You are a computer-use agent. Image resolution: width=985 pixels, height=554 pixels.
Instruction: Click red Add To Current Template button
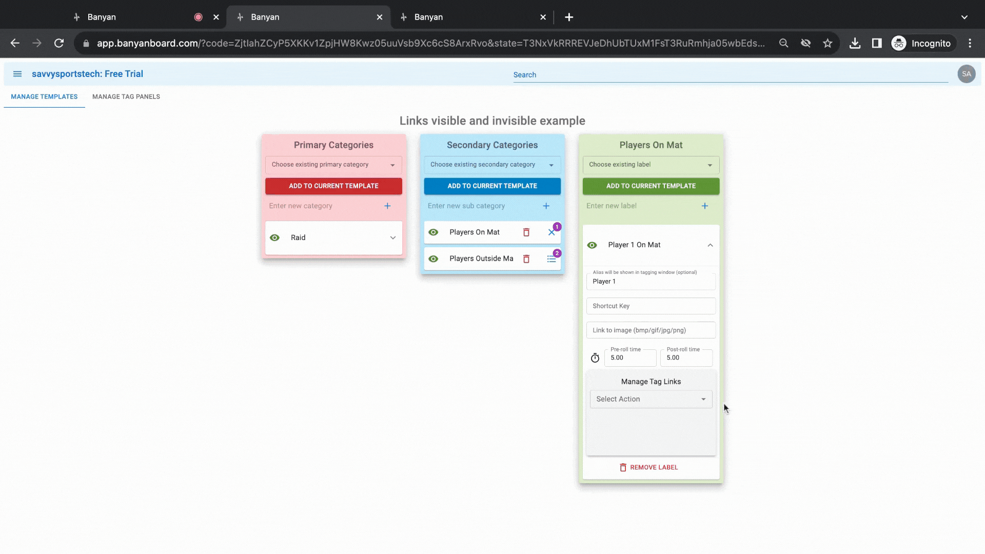[x=333, y=186]
